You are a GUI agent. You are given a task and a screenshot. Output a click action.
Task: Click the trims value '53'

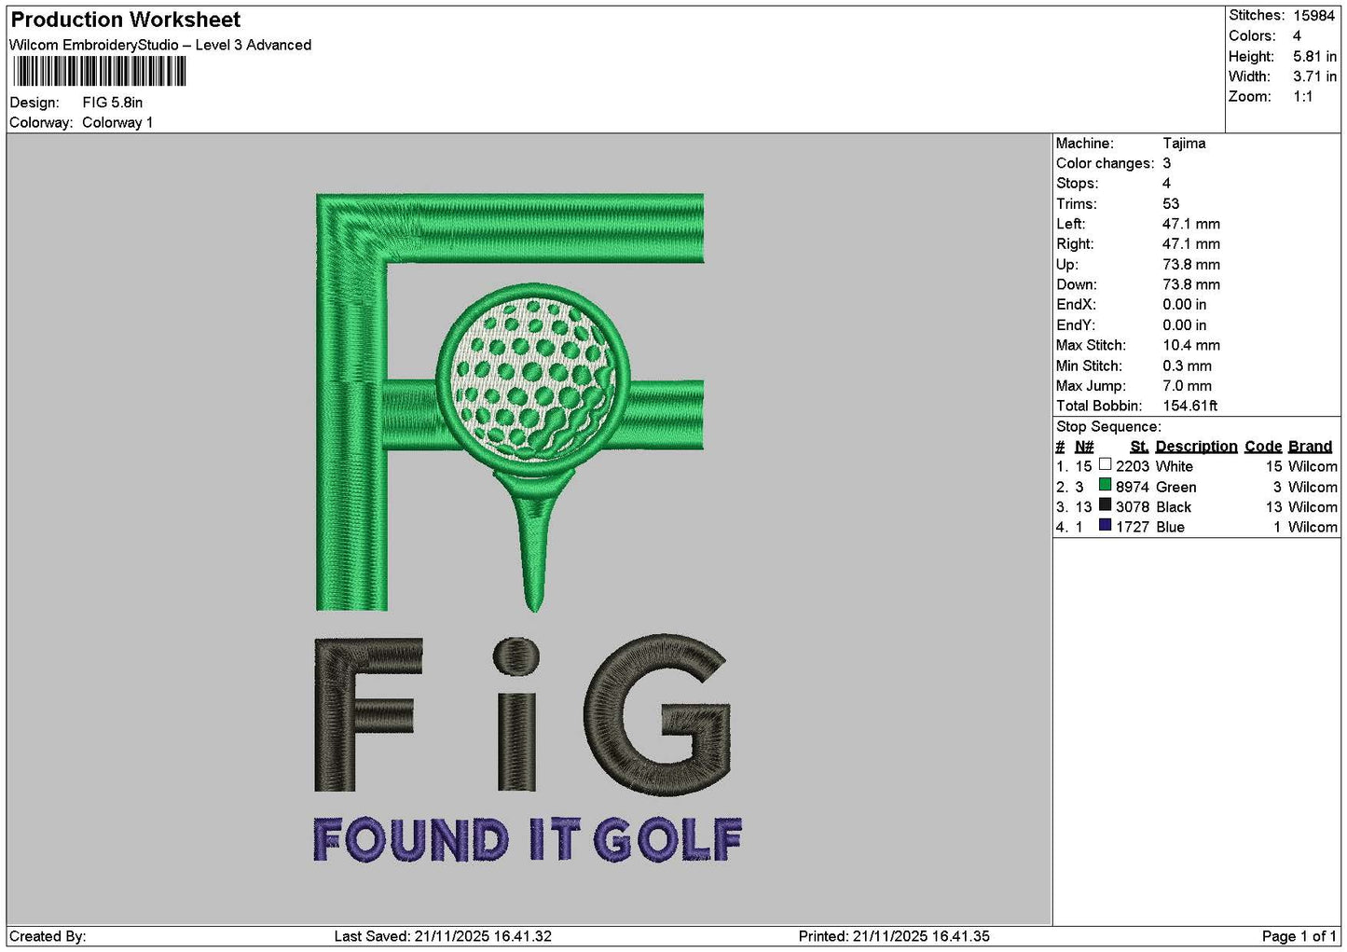1171,204
